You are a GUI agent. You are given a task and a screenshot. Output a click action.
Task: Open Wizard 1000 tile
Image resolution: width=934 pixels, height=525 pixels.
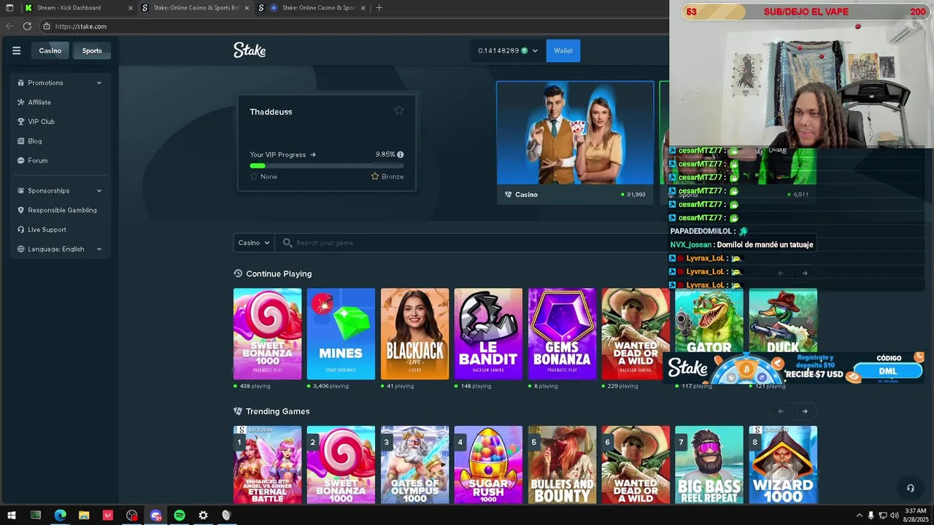click(783, 465)
